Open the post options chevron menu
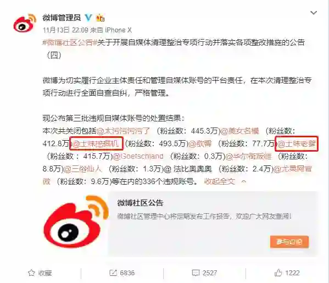 (314, 13)
